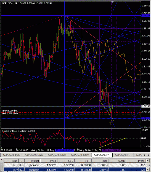Sort trades by the Swap column header
This screenshot has width=151, height=172.
(117, 161)
